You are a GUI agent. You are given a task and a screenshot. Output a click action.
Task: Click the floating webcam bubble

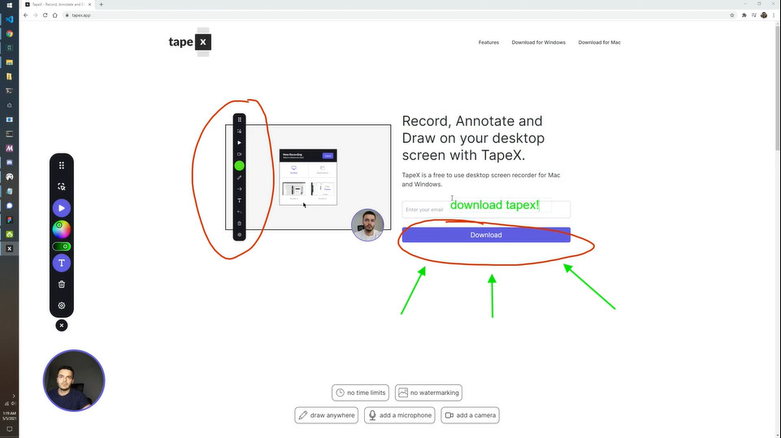[74, 380]
